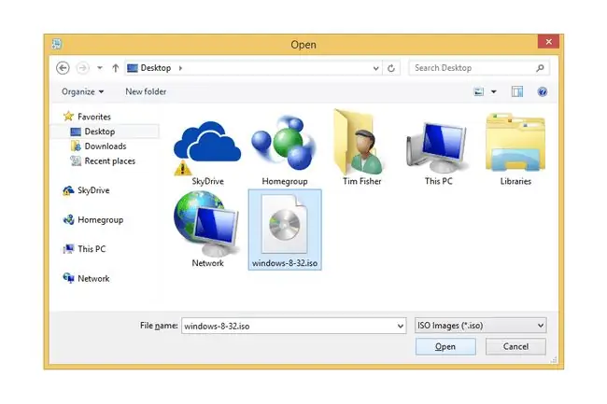Go up one folder level
607x404 pixels.
click(x=116, y=68)
